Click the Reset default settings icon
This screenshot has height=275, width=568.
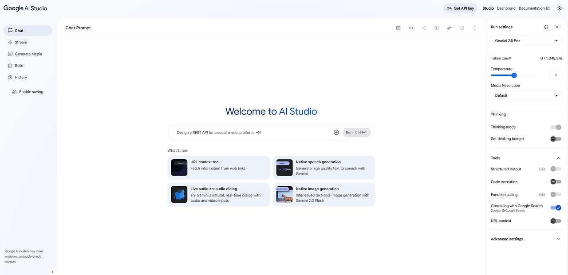point(546,27)
